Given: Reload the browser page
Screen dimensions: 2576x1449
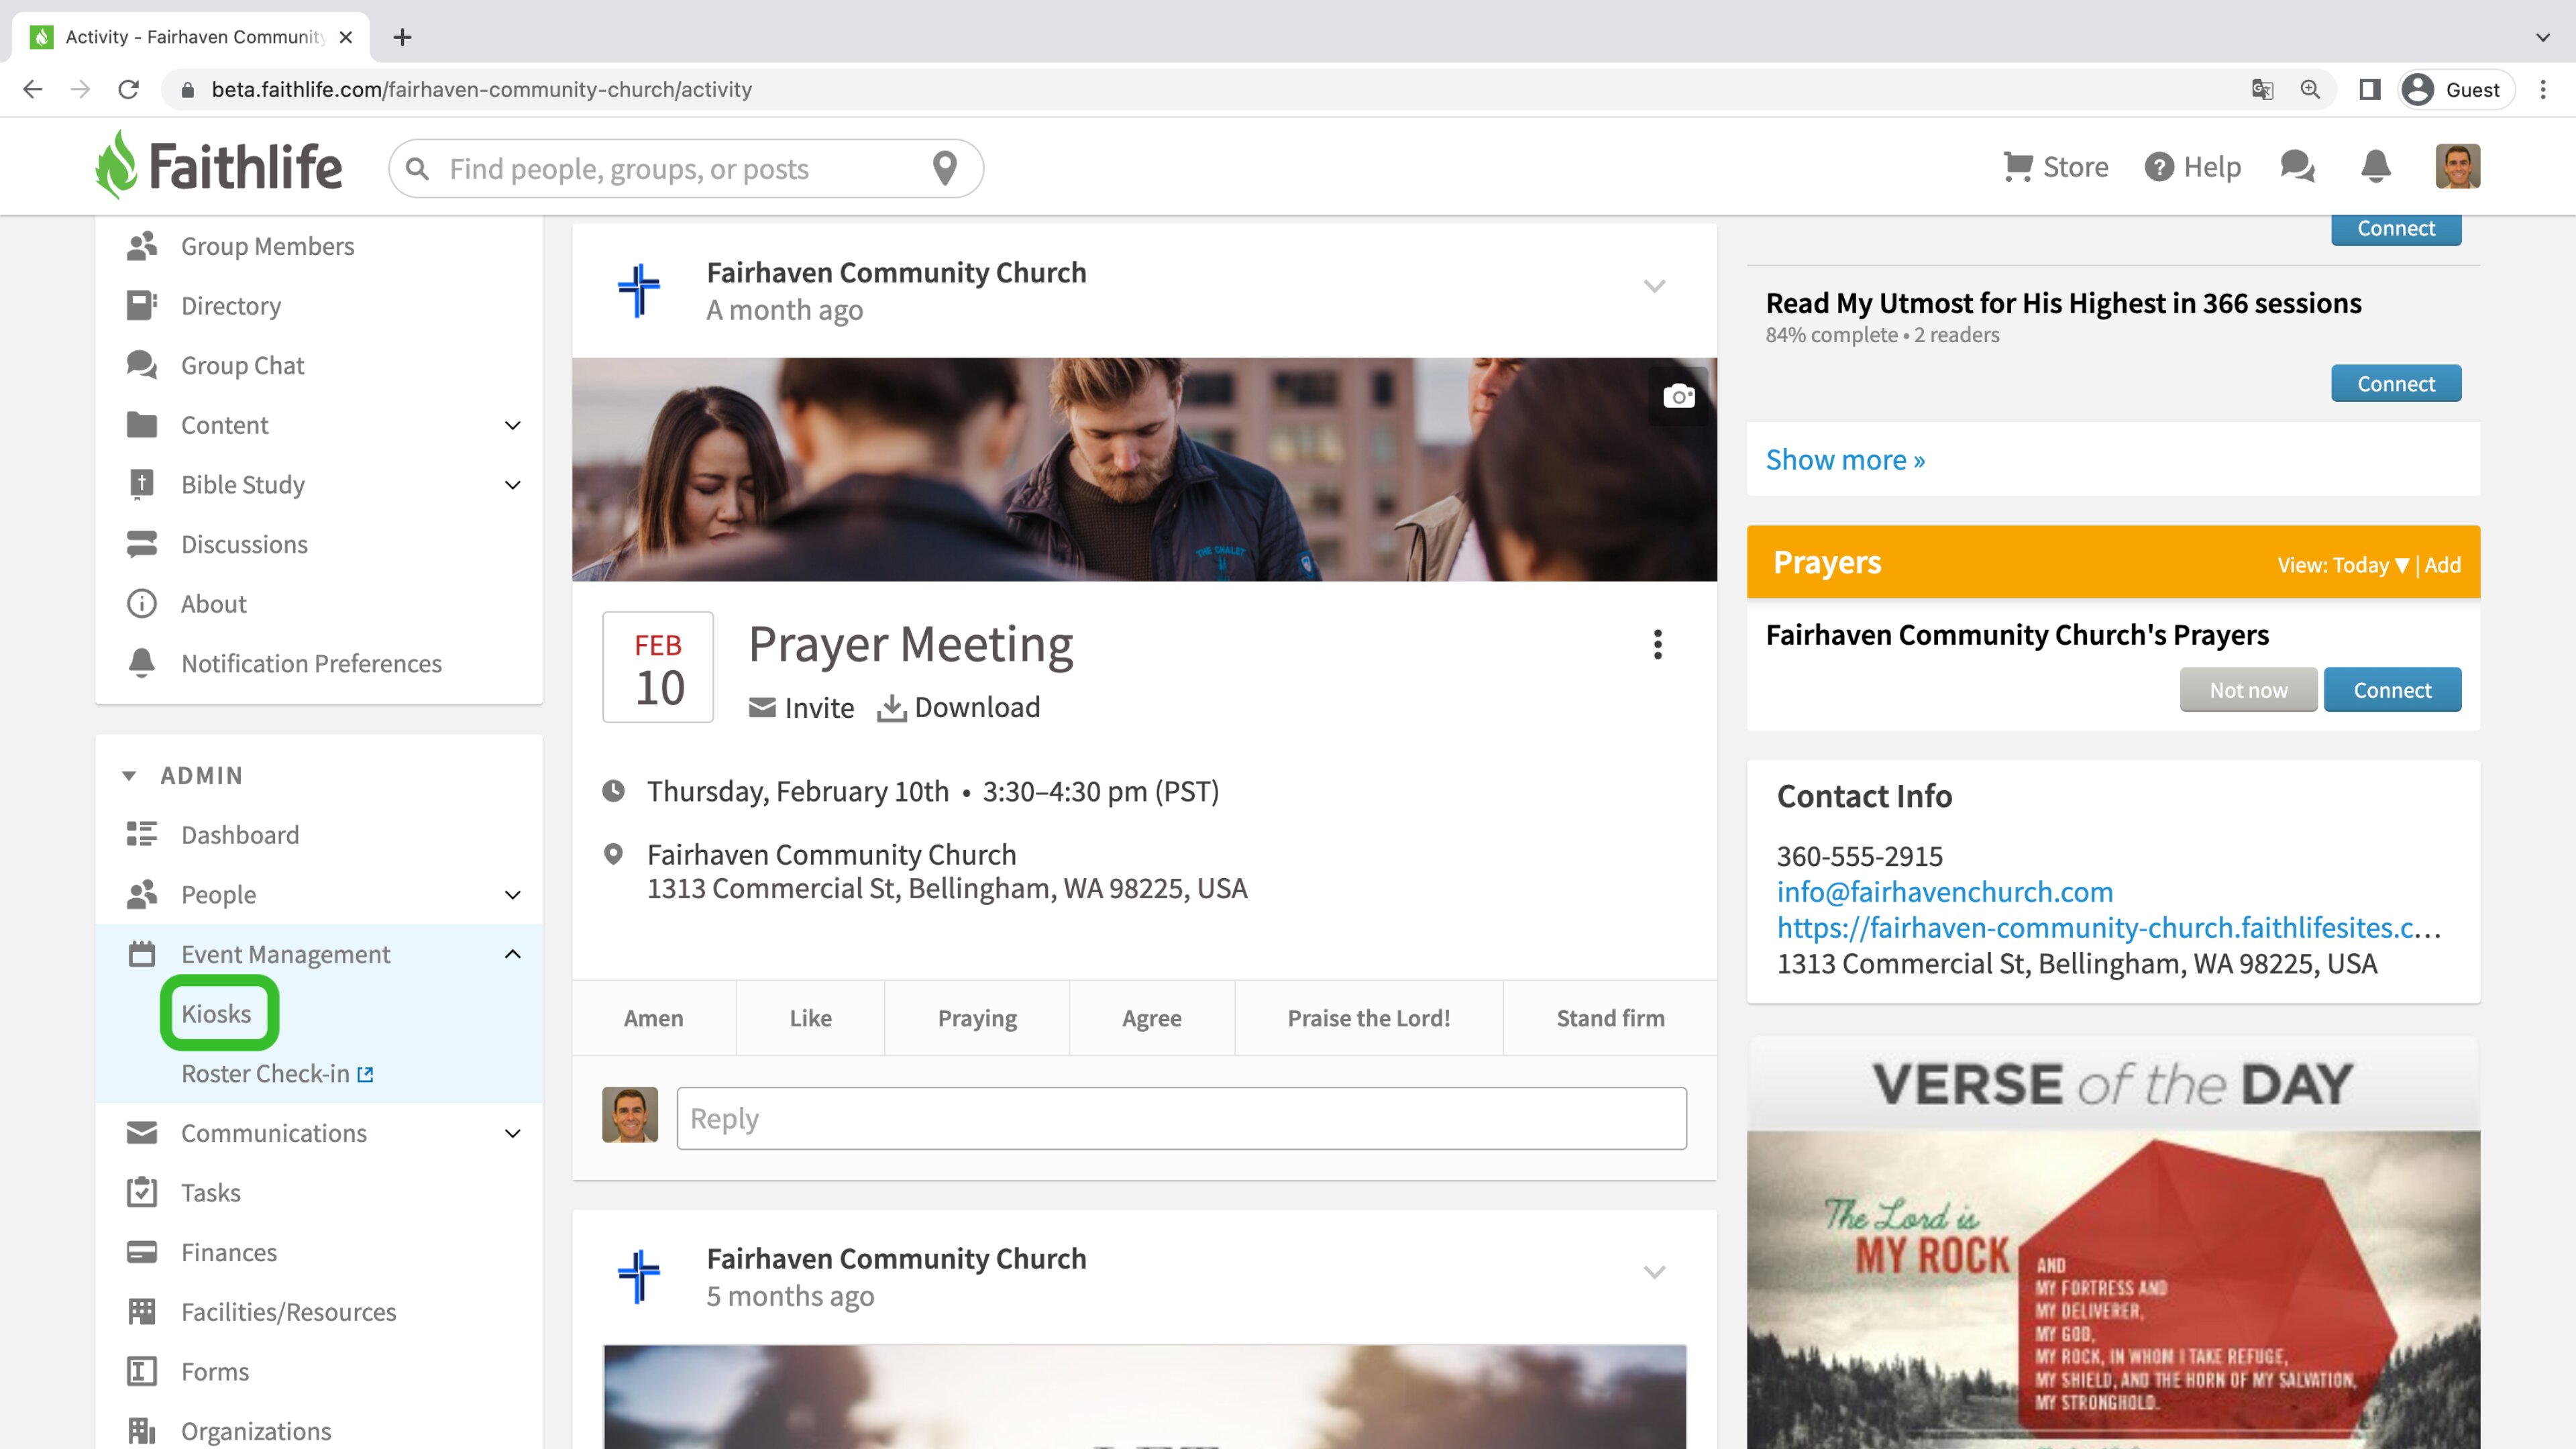Looking at the screenshot, I should pos(128,89).
